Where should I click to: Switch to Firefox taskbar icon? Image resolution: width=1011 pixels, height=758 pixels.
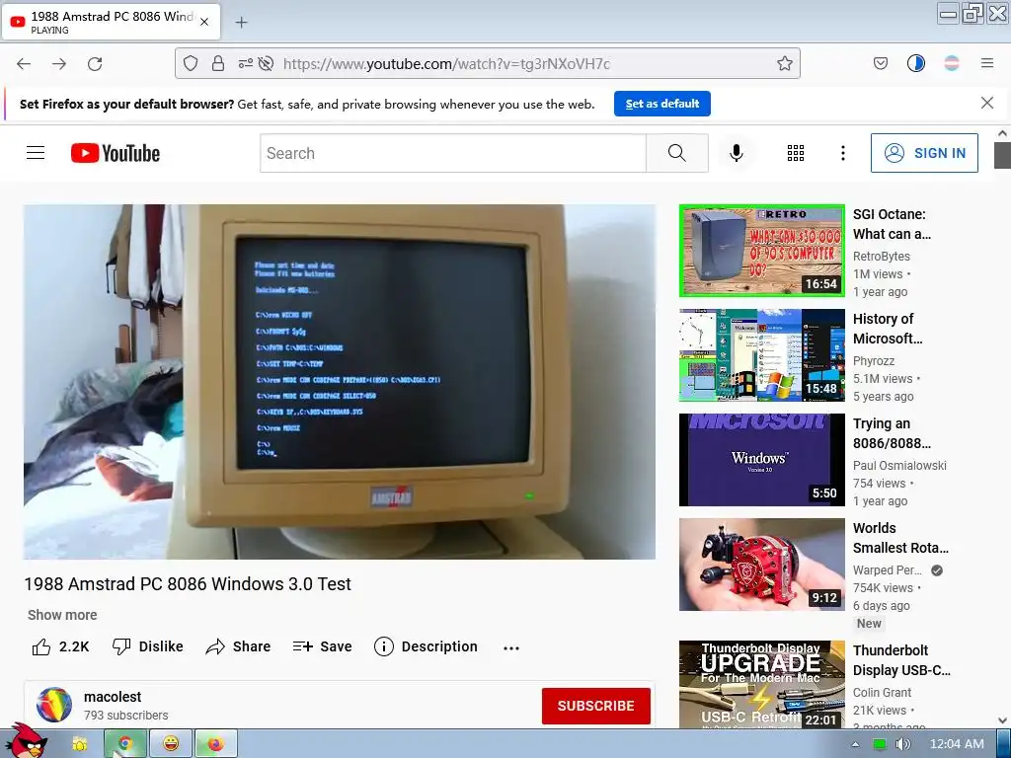(216, 744)
